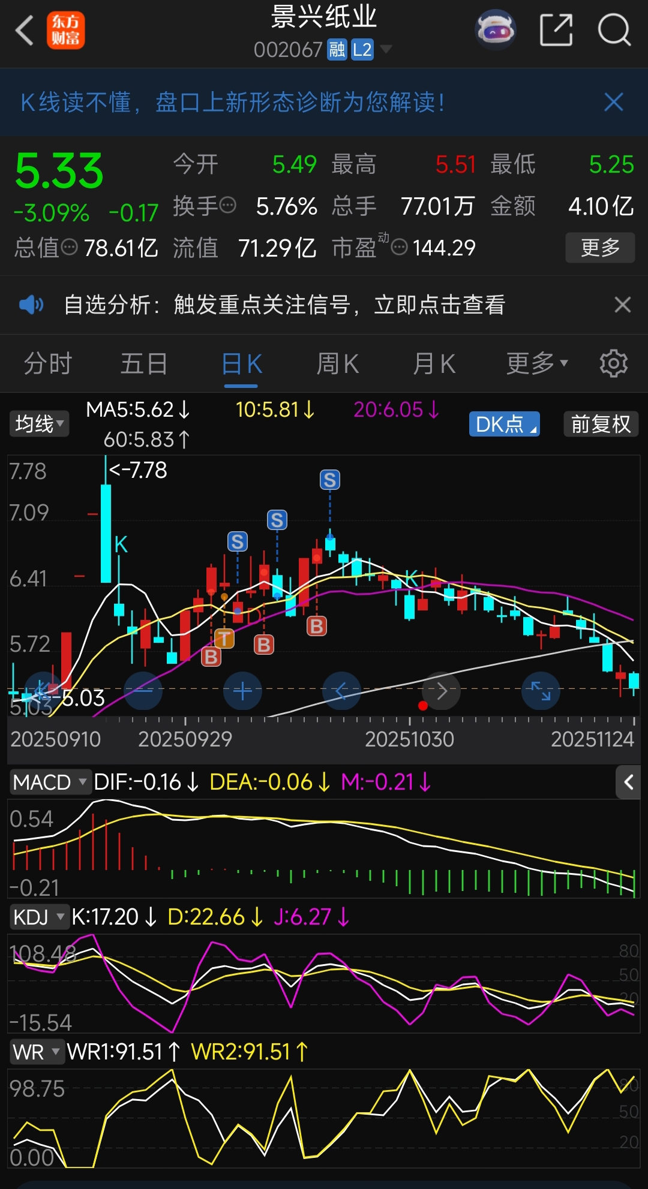Open the 均线 indicator dropdown

pos(40,424)
